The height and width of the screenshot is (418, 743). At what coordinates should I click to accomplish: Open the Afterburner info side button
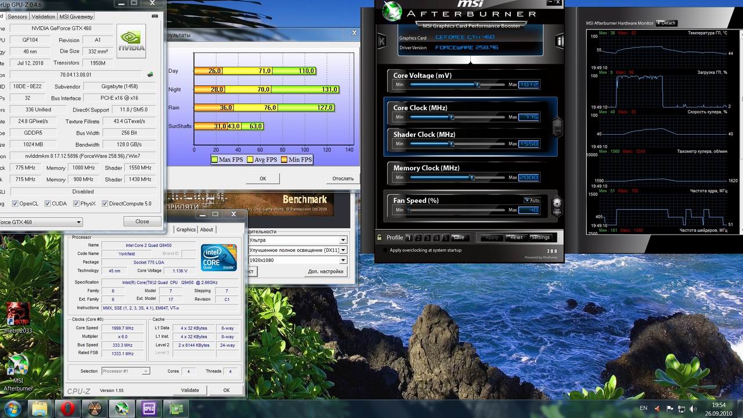click(560, 41)
